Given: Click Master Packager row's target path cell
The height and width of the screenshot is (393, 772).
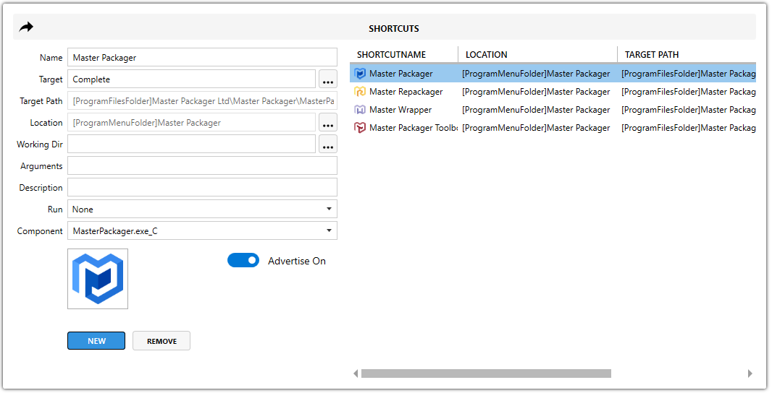Looking at the screenshot, I should (x=688, y=74).
